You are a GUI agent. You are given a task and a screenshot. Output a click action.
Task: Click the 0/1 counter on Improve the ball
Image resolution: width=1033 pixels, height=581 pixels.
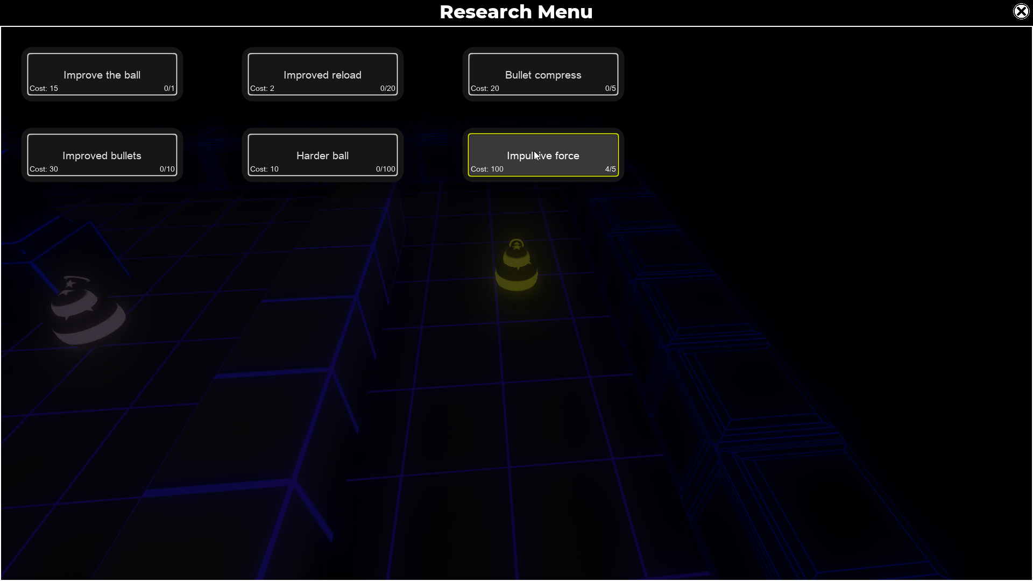169,88
